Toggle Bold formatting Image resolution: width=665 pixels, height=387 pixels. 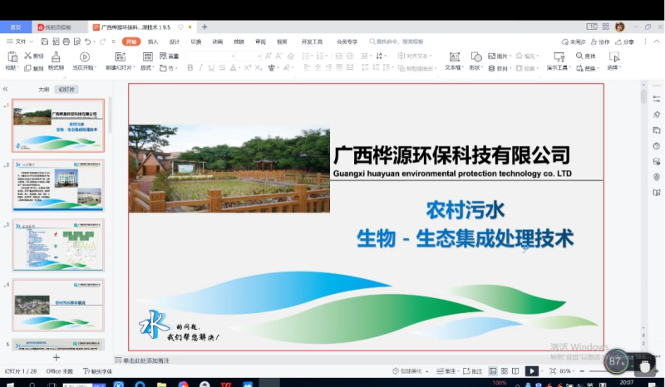pyautogui.click(x=190, y=68)
